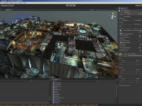
Task: Edit the Position X field
Action: [x=126, y=20]
